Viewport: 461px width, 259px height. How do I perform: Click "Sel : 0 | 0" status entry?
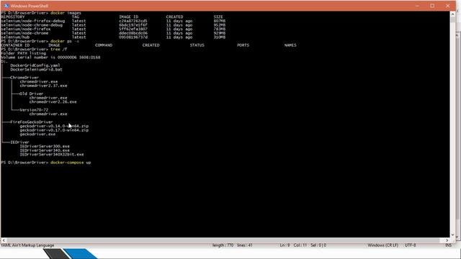pos(318,245)
